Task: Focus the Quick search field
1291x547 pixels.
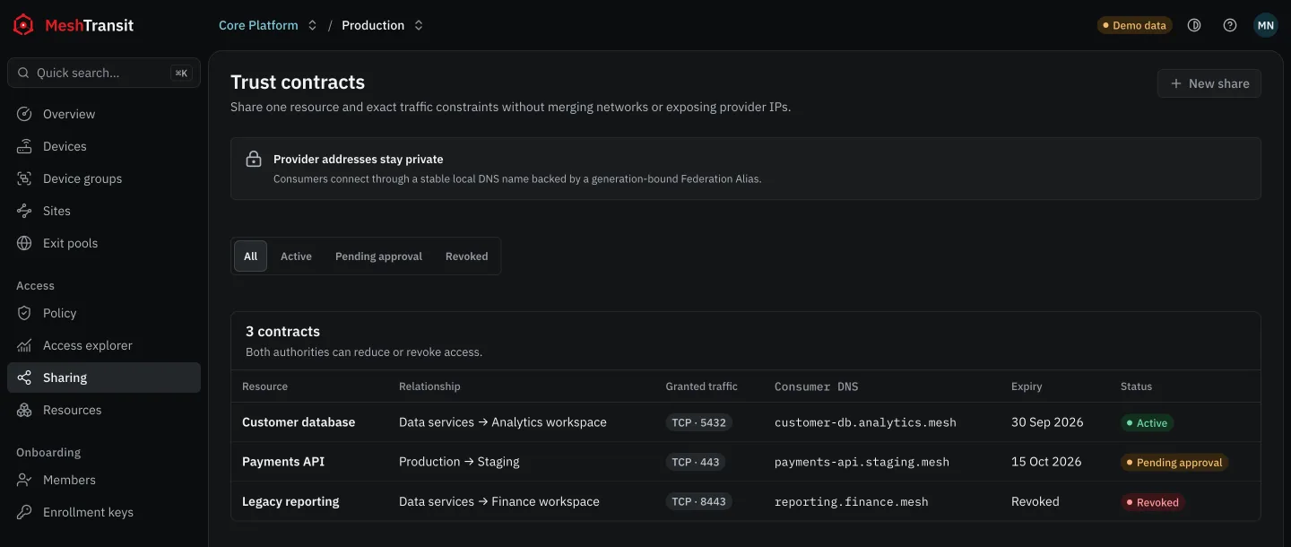Action: tap(104, 73)
